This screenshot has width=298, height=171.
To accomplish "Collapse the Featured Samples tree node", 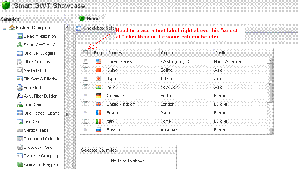I will [x=5, y=28].
